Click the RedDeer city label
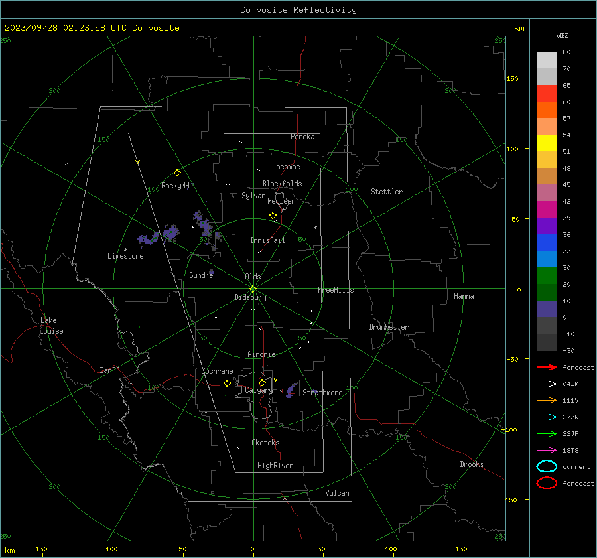The image size is (597, 558). click(x=281, y=201)
